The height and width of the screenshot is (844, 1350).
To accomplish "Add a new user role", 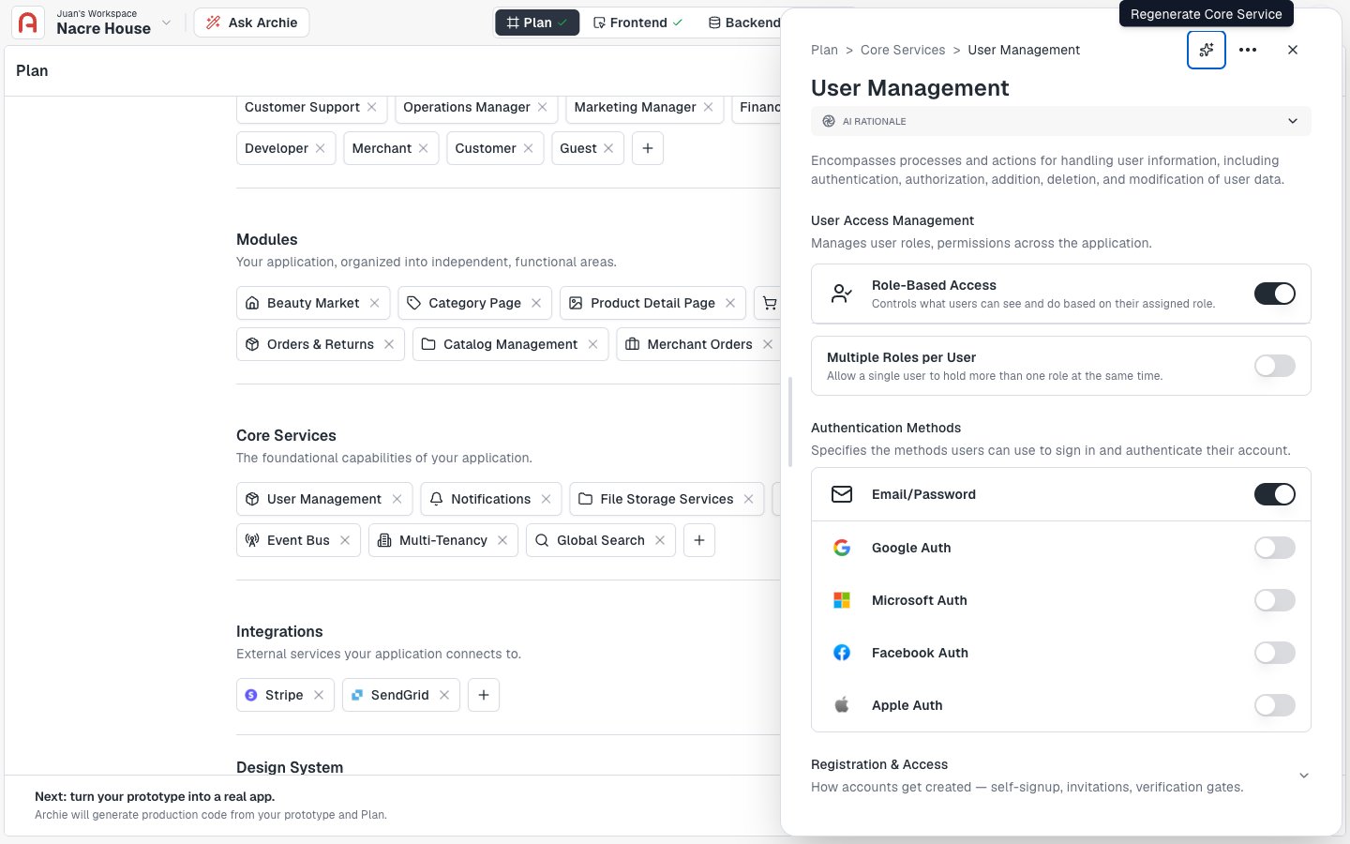I will click(648, 148).
